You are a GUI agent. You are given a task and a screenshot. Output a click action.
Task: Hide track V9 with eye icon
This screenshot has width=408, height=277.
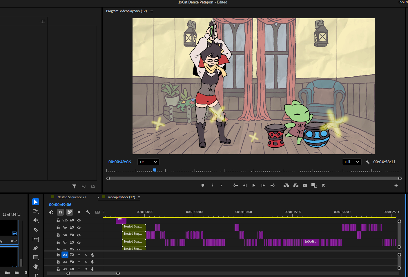[79, 228]
